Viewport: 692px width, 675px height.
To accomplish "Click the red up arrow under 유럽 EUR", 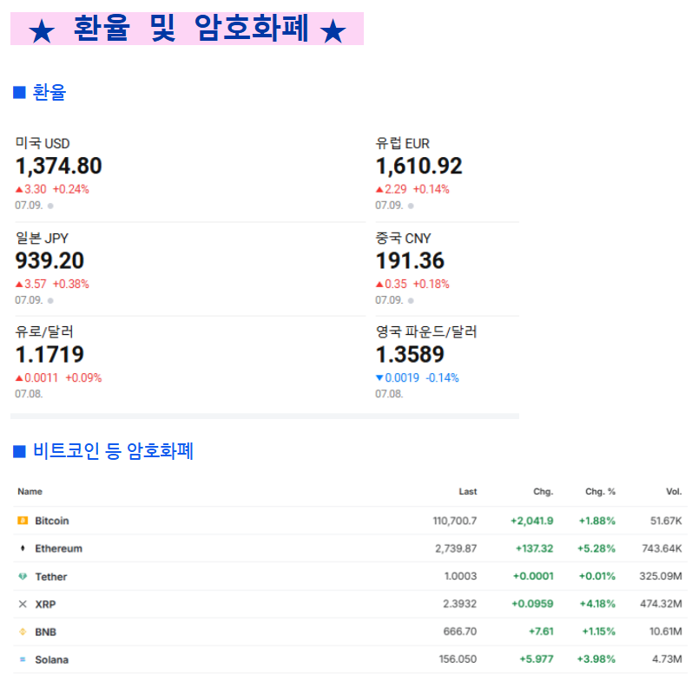I will (x=379, y=190).
